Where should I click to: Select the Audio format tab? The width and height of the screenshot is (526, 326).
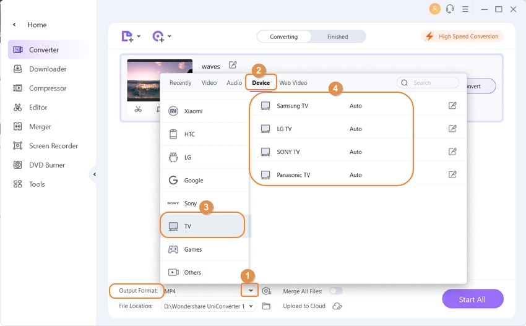coord(234,83)
